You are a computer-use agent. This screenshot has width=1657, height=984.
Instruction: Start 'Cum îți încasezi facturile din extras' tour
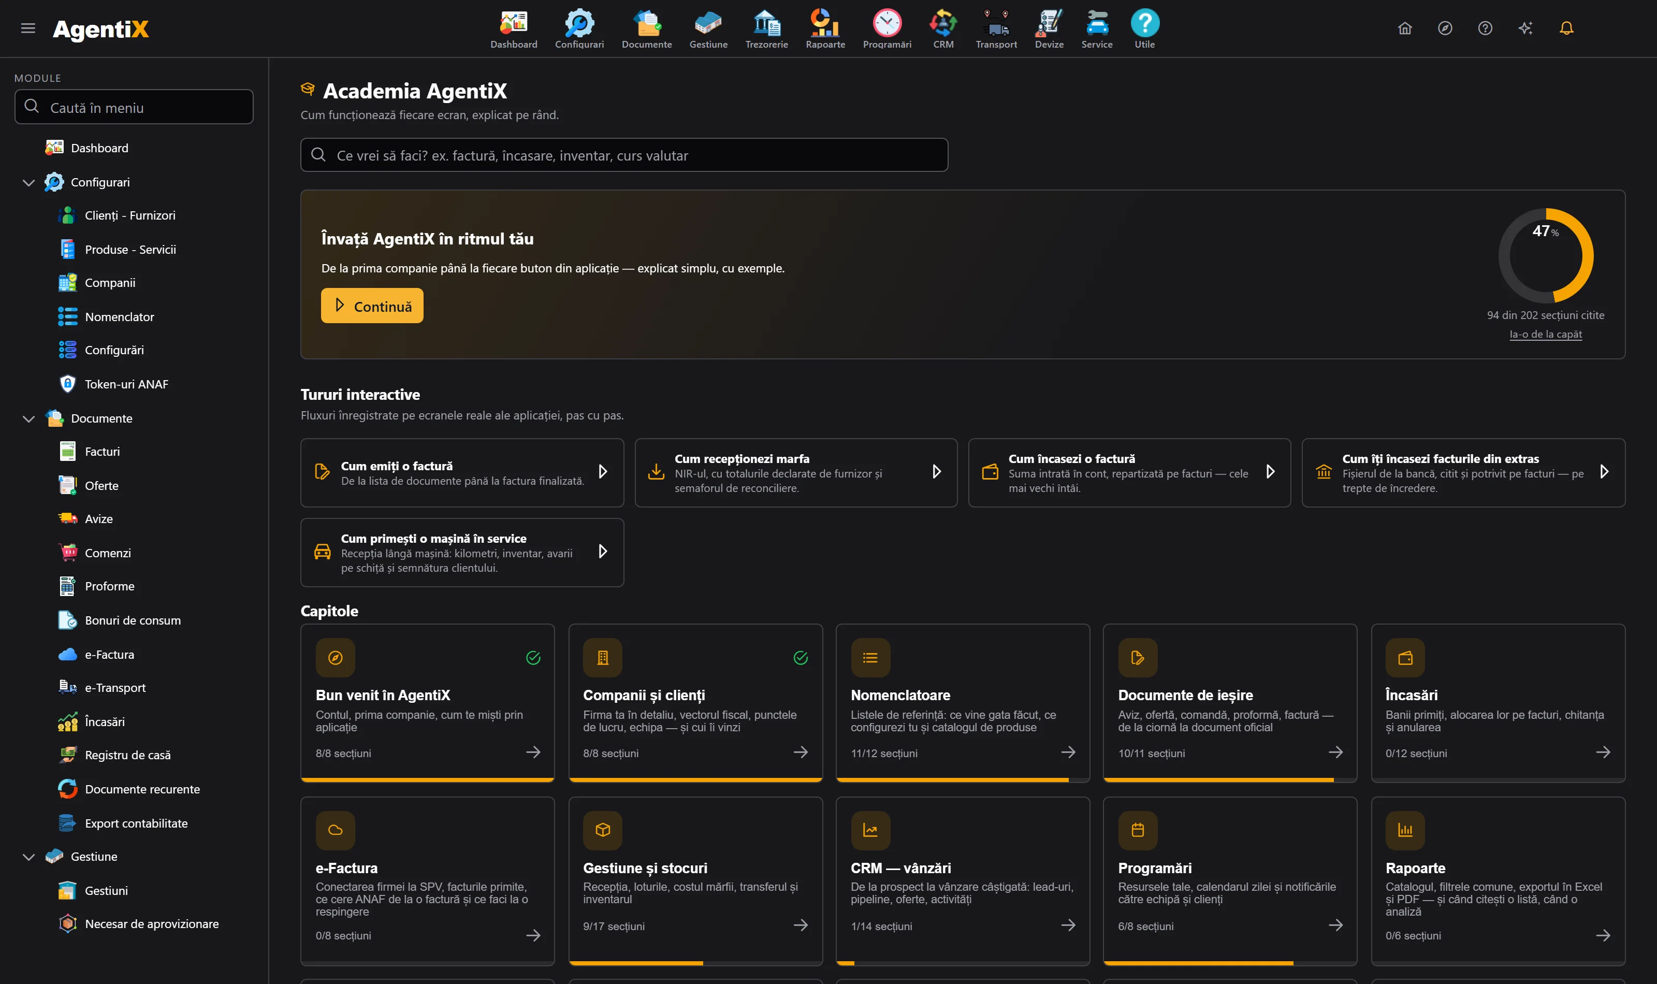(1463, 473)
